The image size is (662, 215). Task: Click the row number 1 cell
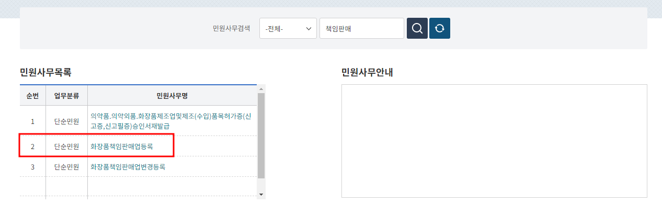32,121
